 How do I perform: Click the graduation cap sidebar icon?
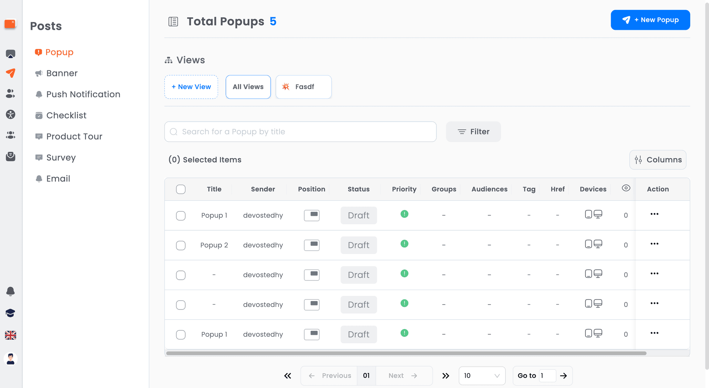tap(10, 313)
